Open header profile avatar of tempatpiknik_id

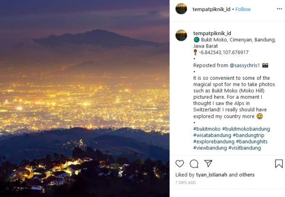click(181, 9)
